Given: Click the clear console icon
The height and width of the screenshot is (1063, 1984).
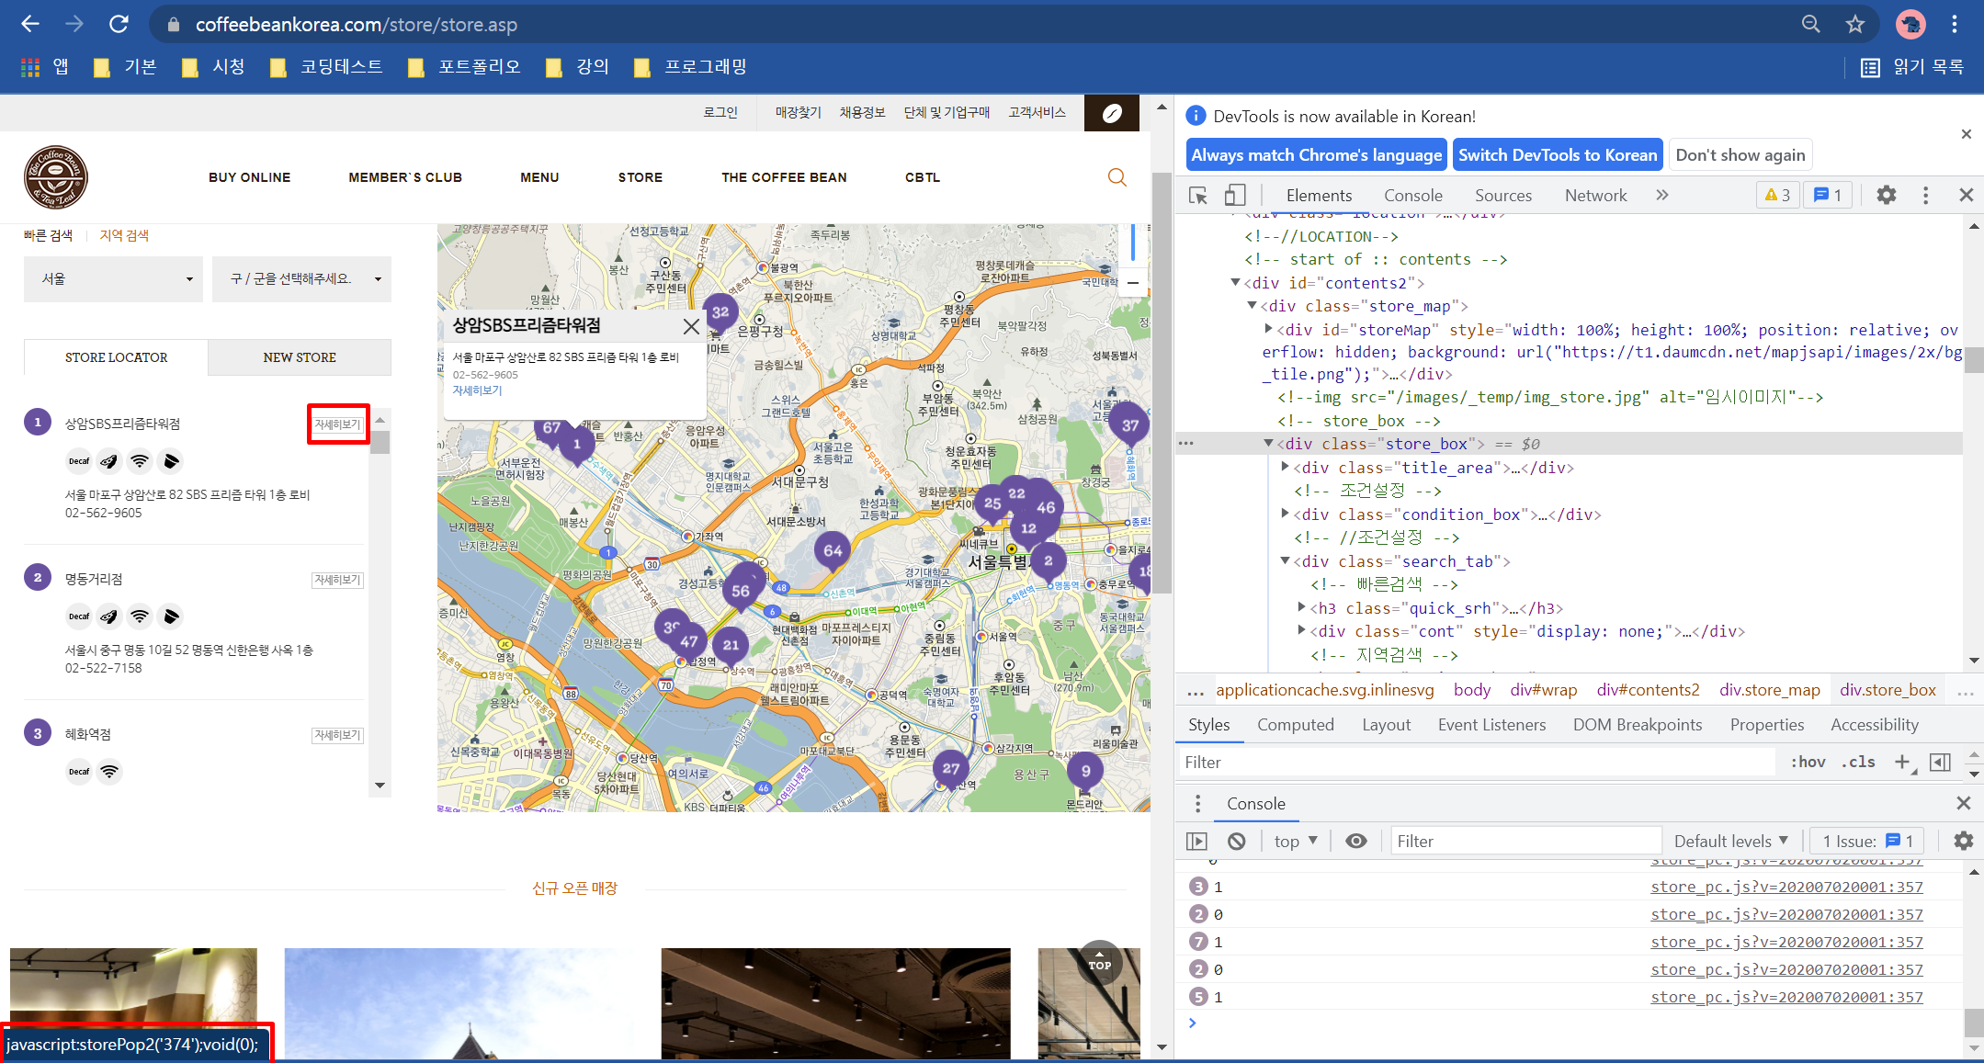Looking at the screenshot, I should pyautogui.click(x=1236, y=841).
